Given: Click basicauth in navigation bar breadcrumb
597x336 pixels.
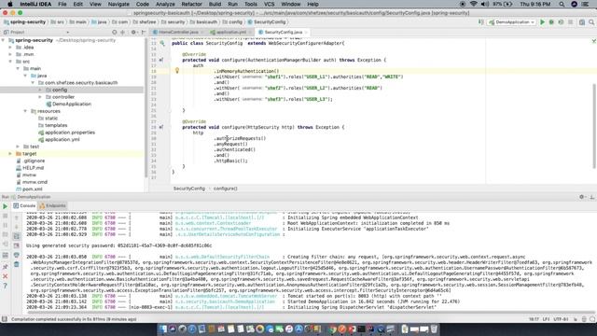Looking at the screenshot, I should point(207,22).
